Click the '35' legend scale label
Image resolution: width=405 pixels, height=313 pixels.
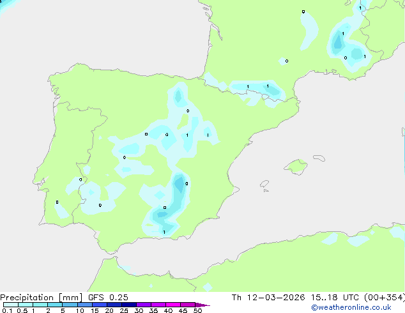coord(153,310)
